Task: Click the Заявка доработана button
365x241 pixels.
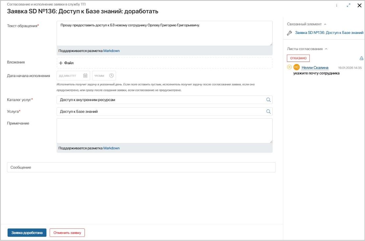Action: [x=27, y=233]
